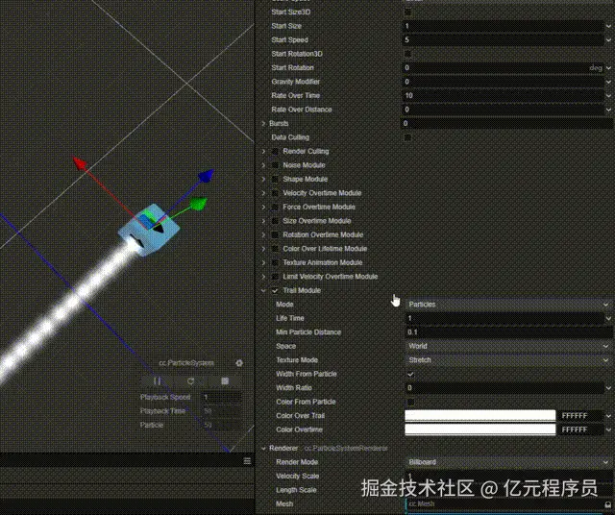Screen dimensions: 615x515
Task: Click the Start Size input field
Action: click(x=504, y=26)
